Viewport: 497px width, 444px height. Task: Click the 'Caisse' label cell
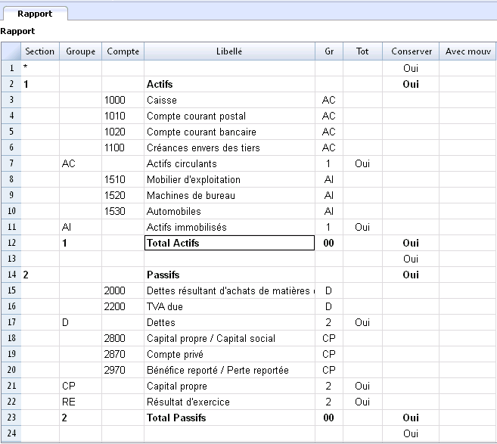pyautogui.click(x=229, y=100)
